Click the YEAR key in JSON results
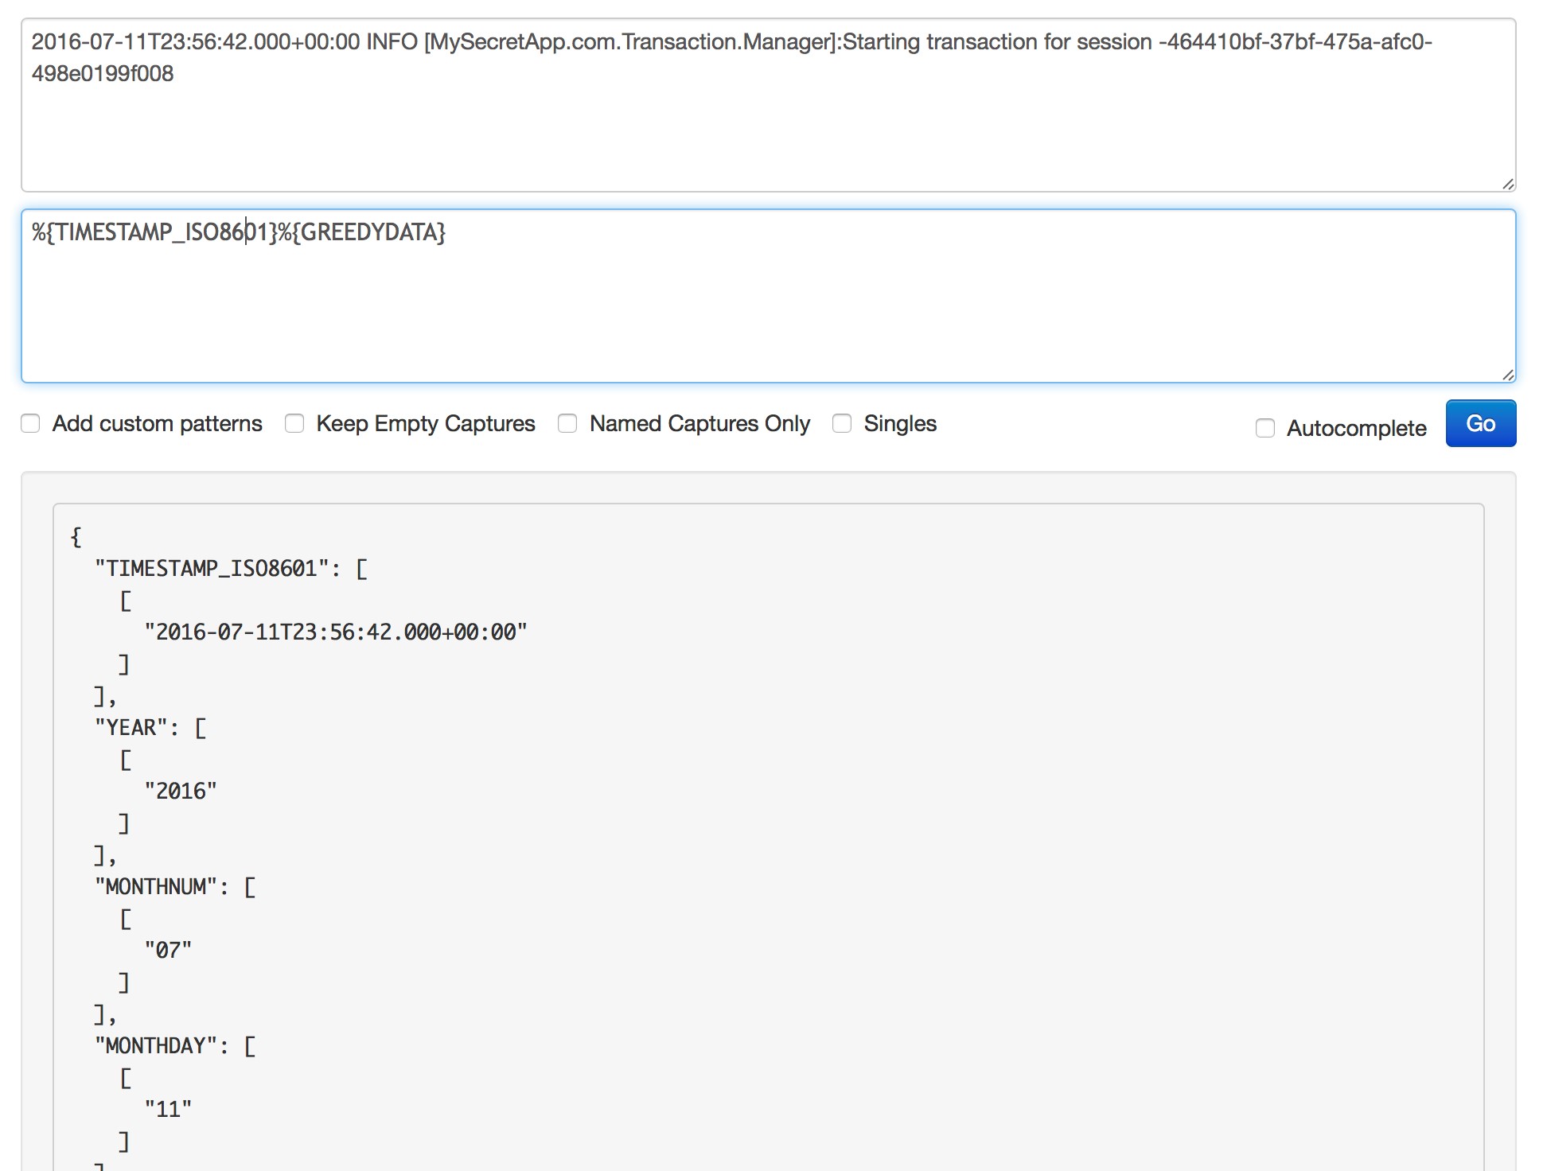The height and width of the screenshot is (1171, 1547). click(x=131, y=728)
